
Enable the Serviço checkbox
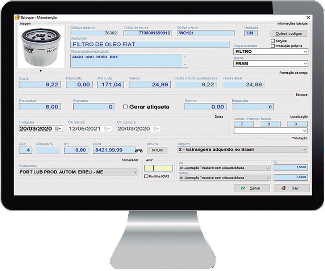tap(273, 41)
